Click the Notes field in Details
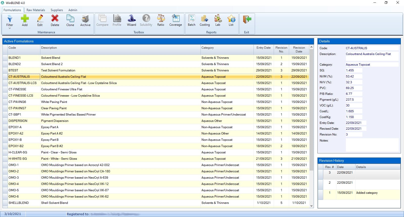Viewport: 404px width, 217px height. click(372, 145)
